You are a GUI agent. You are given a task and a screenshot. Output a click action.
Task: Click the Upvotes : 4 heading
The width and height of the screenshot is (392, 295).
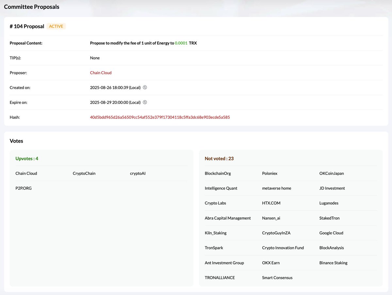pyautogui.click(x=27, y=159)
